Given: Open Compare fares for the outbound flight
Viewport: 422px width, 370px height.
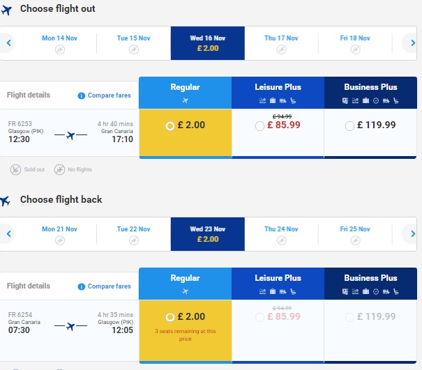Looking at the screenshot, I should (x=109, y=95).
